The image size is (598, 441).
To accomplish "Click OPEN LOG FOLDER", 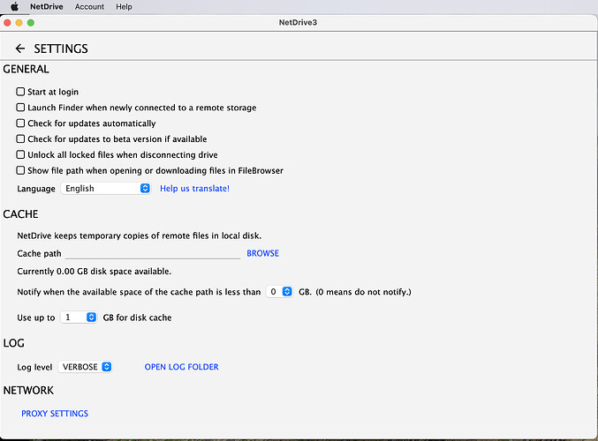I will pyautogui.click(x=182, y=367).
